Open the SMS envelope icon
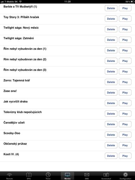135x180 pixels. [x=87, y=175]
